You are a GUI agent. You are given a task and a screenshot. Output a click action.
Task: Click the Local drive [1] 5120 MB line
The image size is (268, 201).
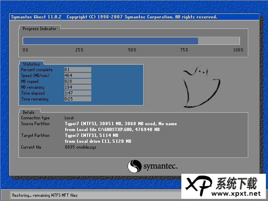click(x=98, y=141)
